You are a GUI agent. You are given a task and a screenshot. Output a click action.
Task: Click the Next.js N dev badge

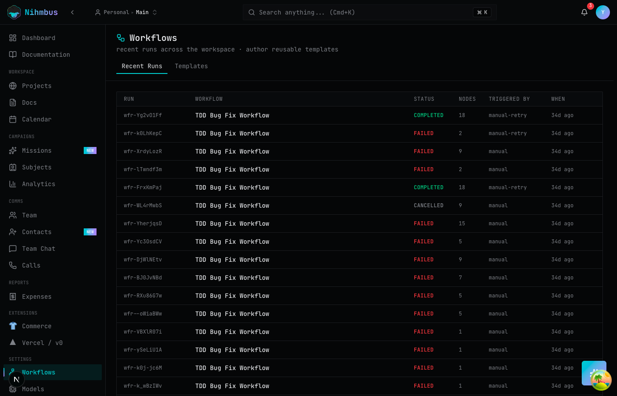coord(16,379)
